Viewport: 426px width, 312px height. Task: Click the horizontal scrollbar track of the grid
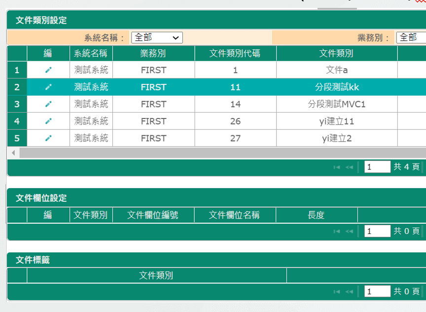223,153
